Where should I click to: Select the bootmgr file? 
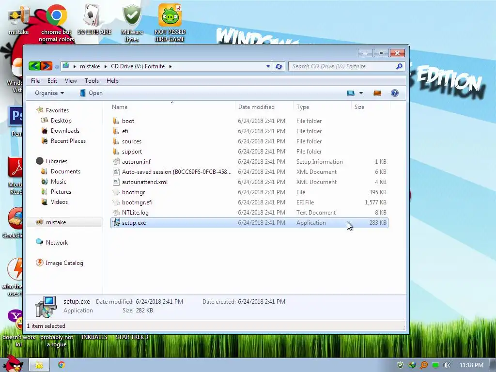(x=134, y=192)
